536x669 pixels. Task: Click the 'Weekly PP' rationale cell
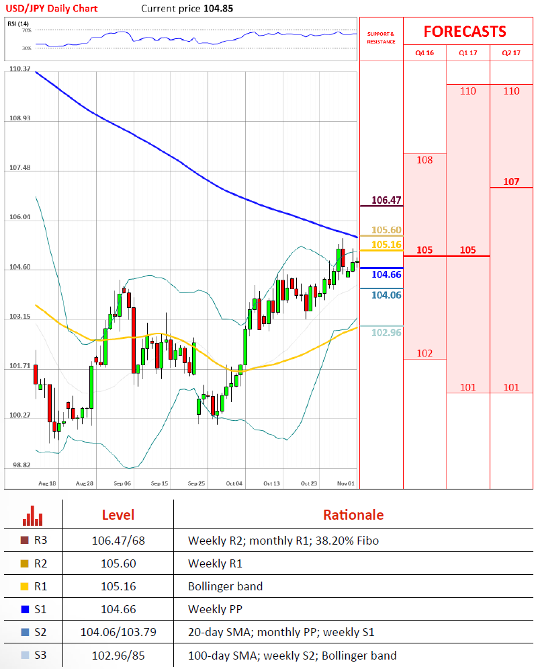coord(215,609)
